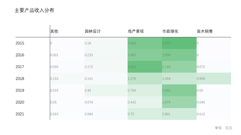
Task: Select the 2018 row label
Action: pos(20,78)
